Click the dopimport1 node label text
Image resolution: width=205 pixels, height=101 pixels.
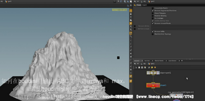point(166,73)
